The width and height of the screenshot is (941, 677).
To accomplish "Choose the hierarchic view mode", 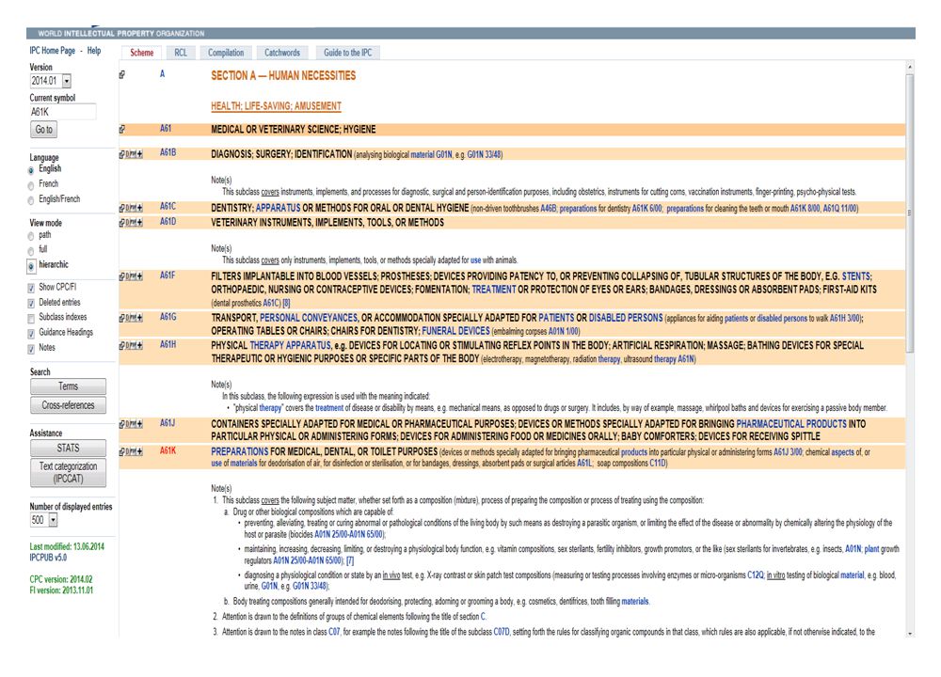I will [x=31, y=266].
